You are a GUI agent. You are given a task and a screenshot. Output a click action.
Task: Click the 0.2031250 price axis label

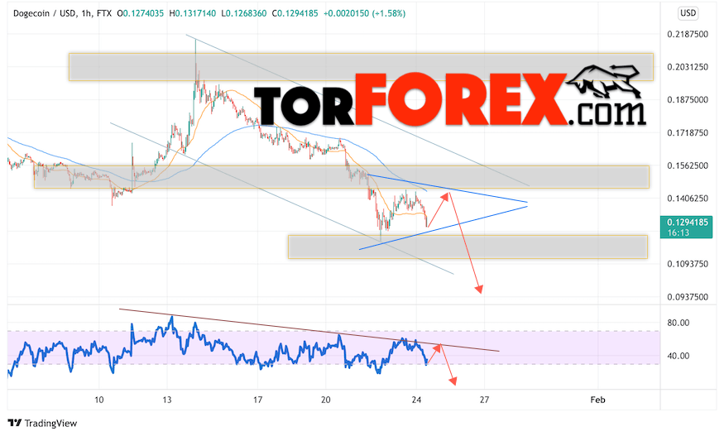(x=687, y=67)
